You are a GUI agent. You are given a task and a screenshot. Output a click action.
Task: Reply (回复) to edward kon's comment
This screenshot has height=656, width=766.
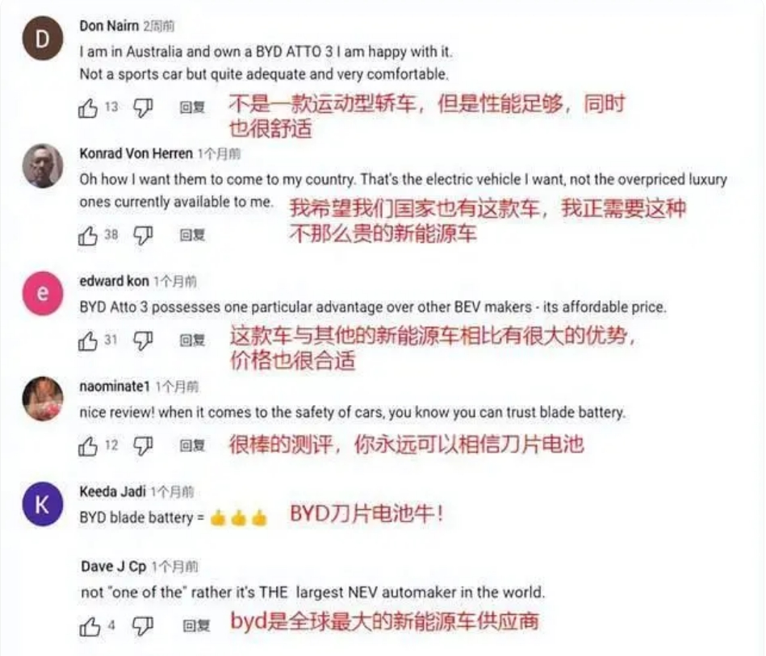(192, 340)
